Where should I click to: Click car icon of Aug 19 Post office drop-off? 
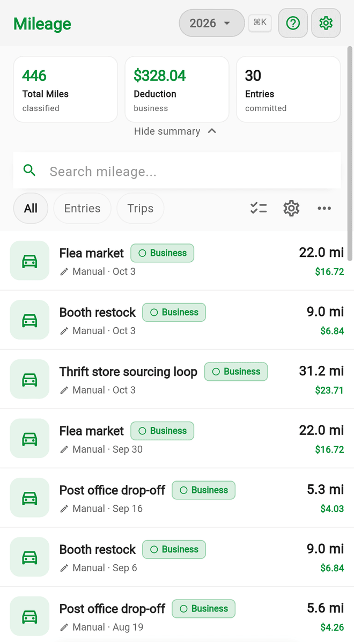(x=29, y=616)
